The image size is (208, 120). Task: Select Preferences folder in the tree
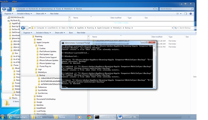tap(42, 87)
